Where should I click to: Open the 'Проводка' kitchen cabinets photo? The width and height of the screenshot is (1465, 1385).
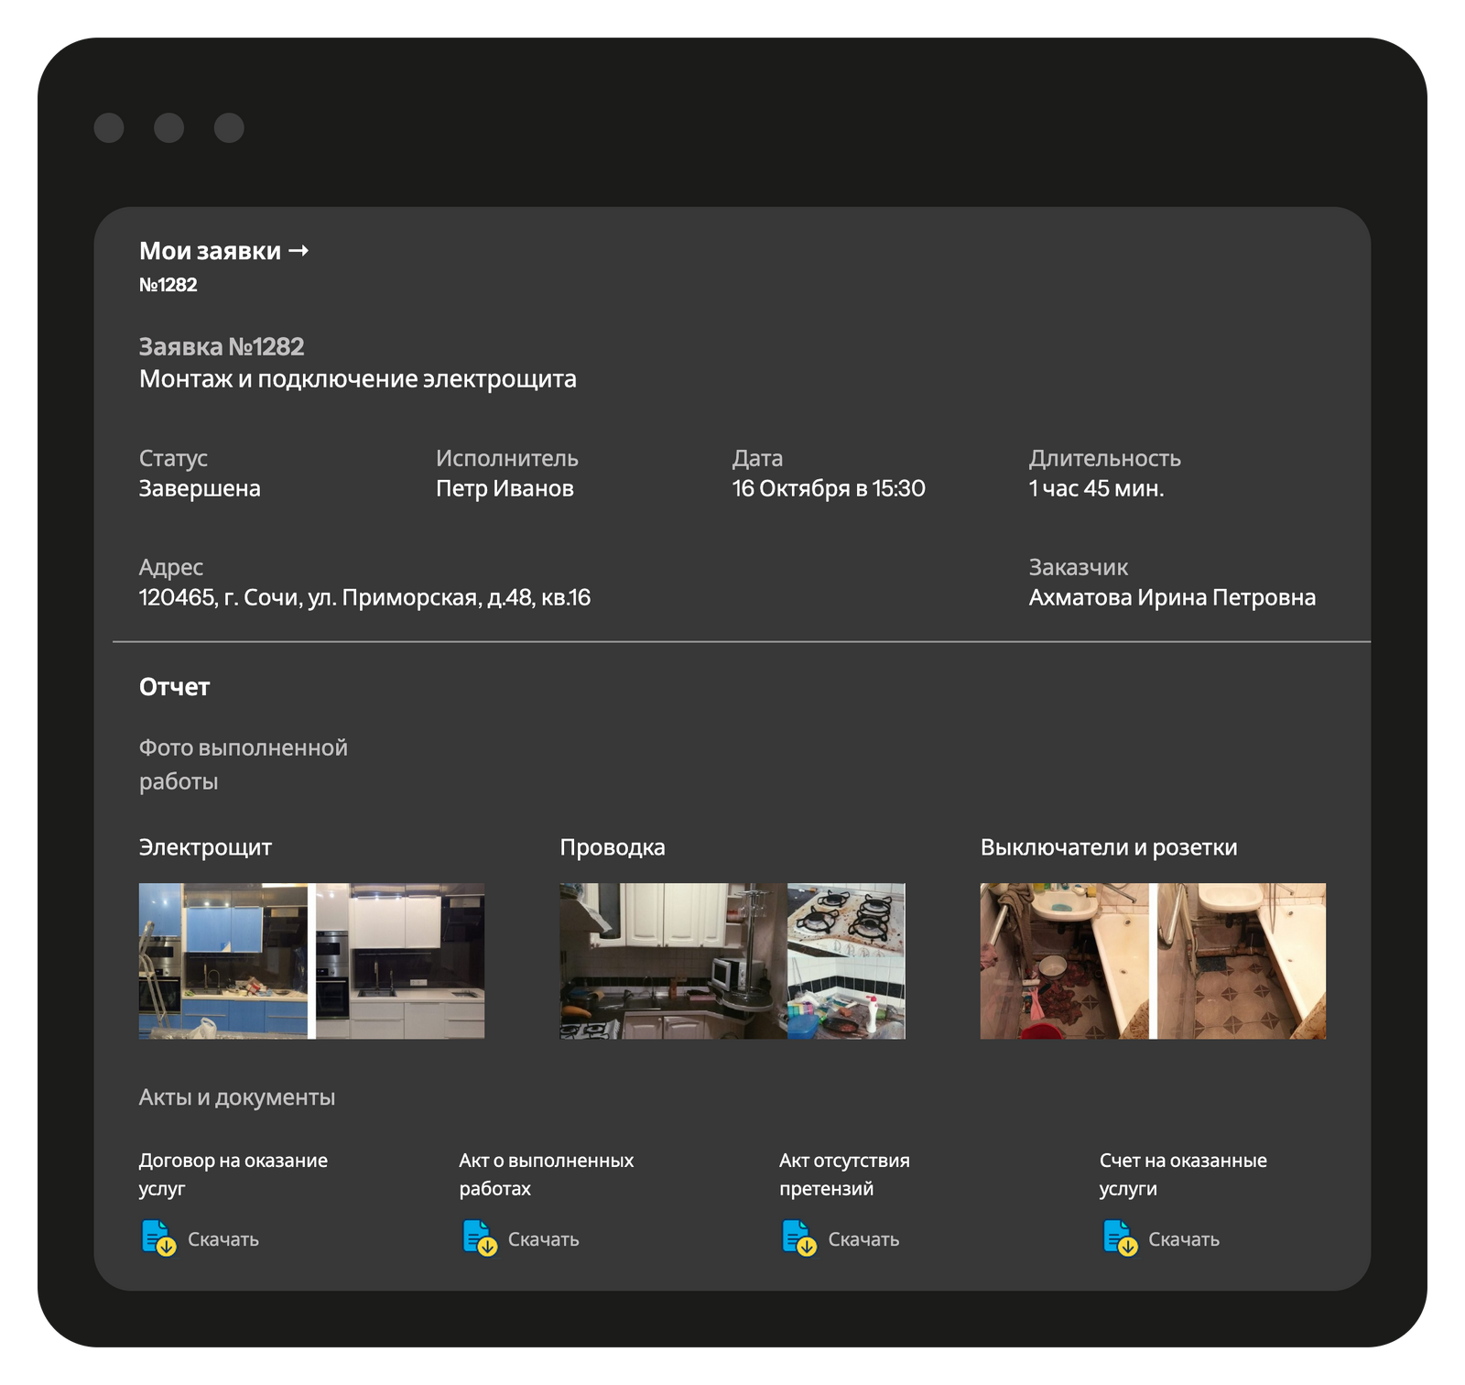coord(673,961)
